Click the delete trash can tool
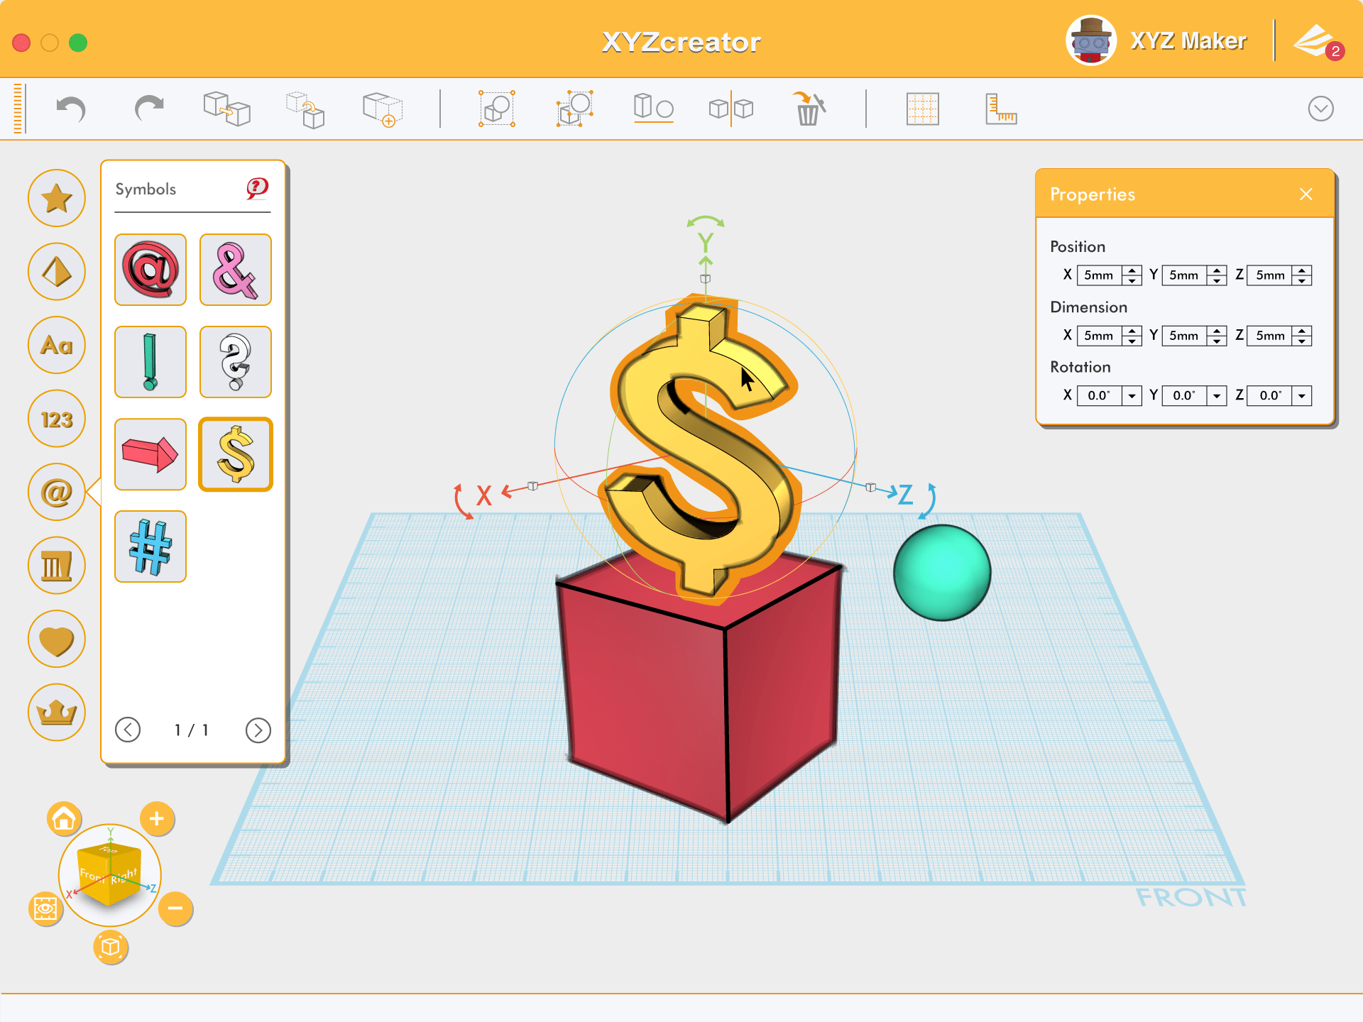 point(809,109)
